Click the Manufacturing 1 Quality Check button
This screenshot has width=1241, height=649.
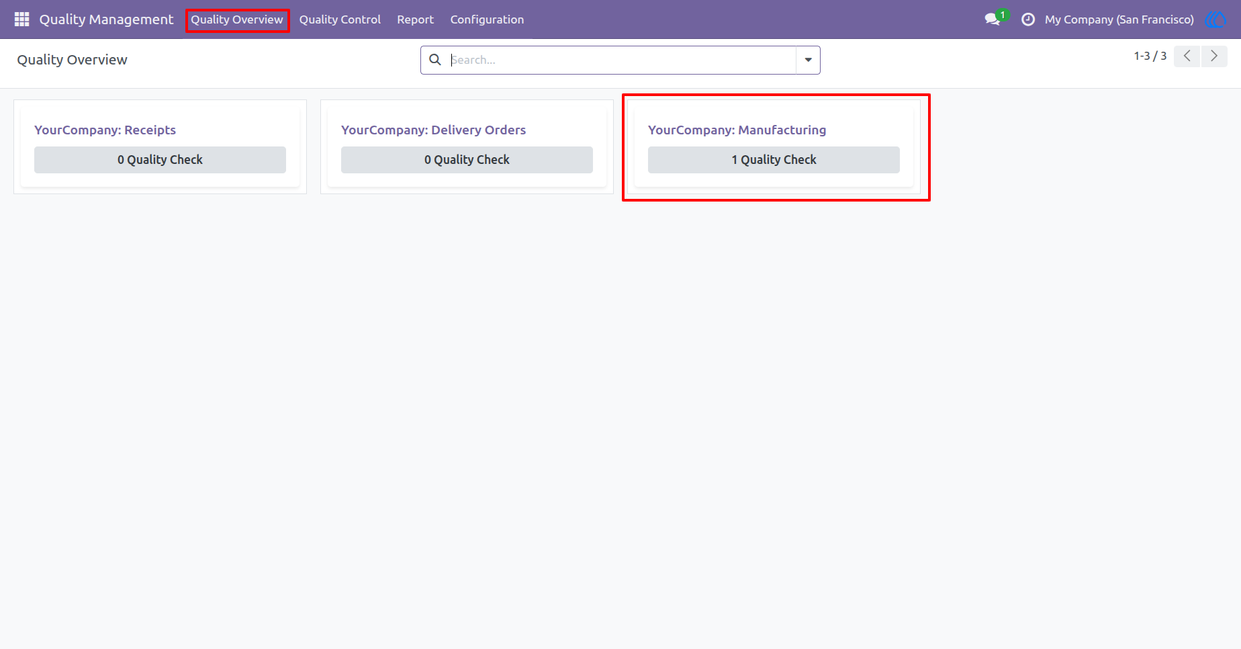(x=774, y=160)
